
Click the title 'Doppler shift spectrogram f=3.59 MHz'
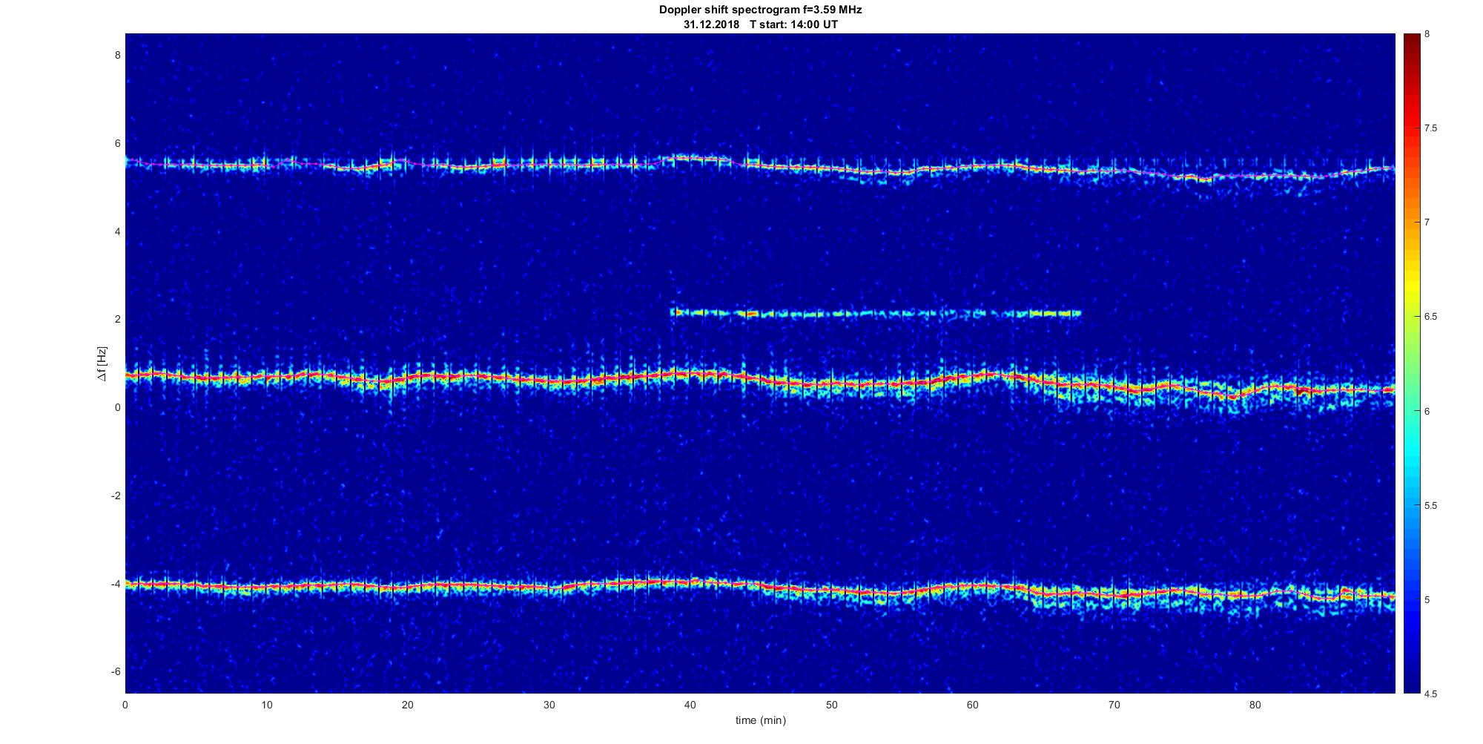(x=760, y=10)
